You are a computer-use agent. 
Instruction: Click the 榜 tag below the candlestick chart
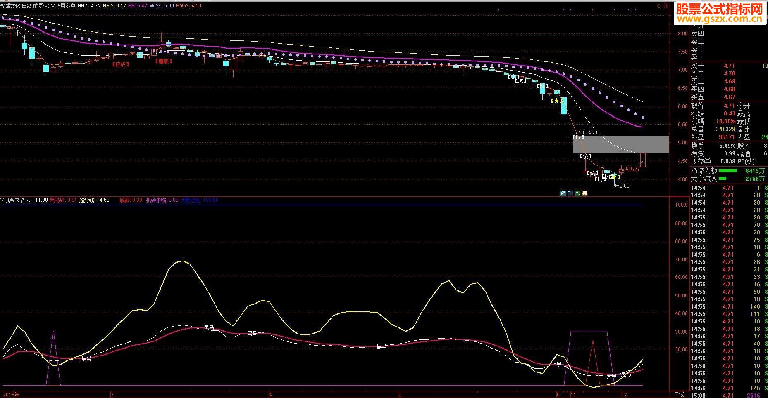coord(584,193)
